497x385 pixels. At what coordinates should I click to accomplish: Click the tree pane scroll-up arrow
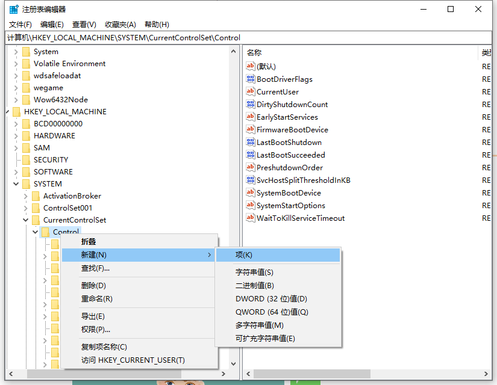[x=234, y=51]
